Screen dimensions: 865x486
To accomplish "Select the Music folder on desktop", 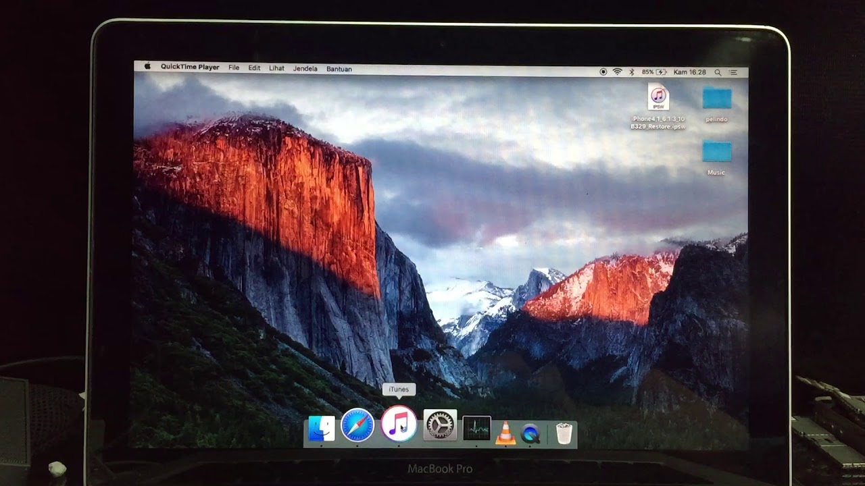I will click(716, 151).
